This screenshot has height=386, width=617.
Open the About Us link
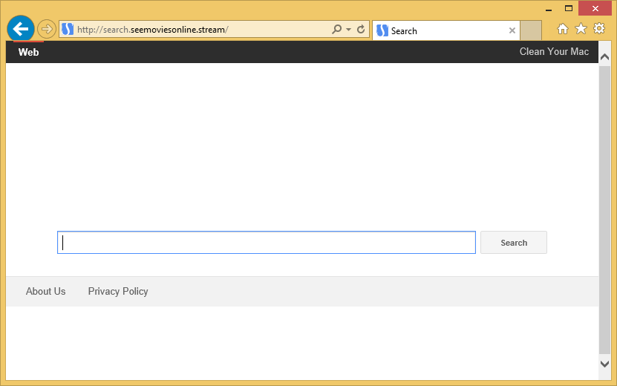(x=45, y=291)
